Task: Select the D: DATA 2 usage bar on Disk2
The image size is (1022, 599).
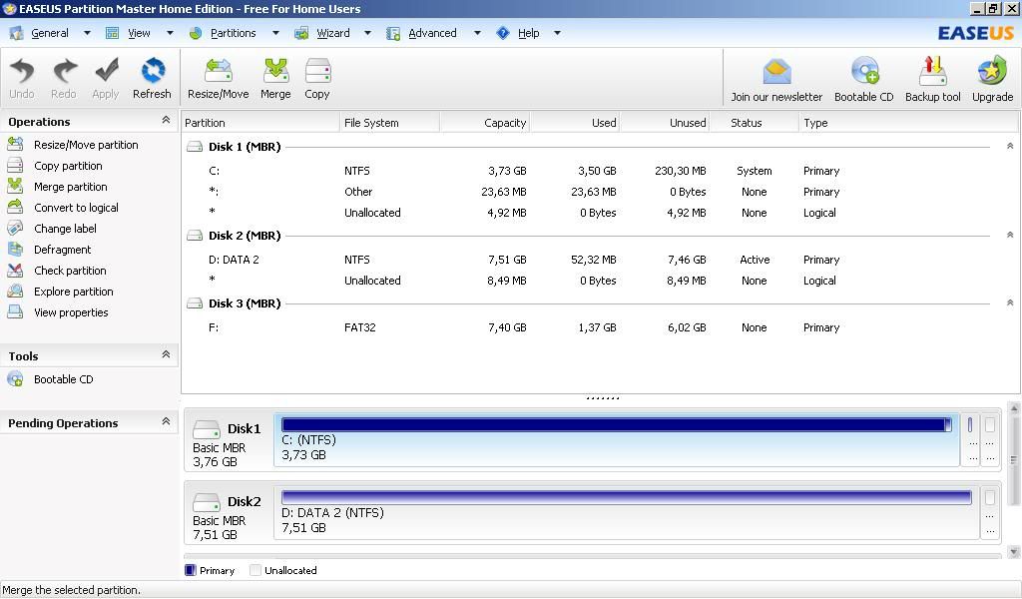Action: click(x=627, y=498)
